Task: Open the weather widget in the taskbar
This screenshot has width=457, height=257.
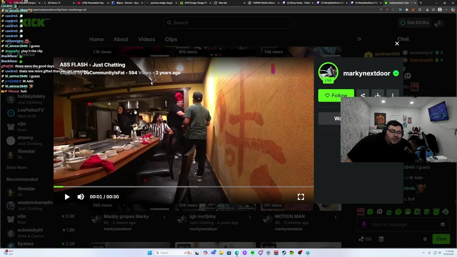Action: pyautogui.click(x=9, y=252)
